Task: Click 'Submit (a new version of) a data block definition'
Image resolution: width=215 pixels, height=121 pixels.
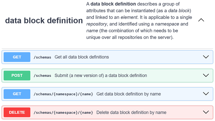Action: 101,76
